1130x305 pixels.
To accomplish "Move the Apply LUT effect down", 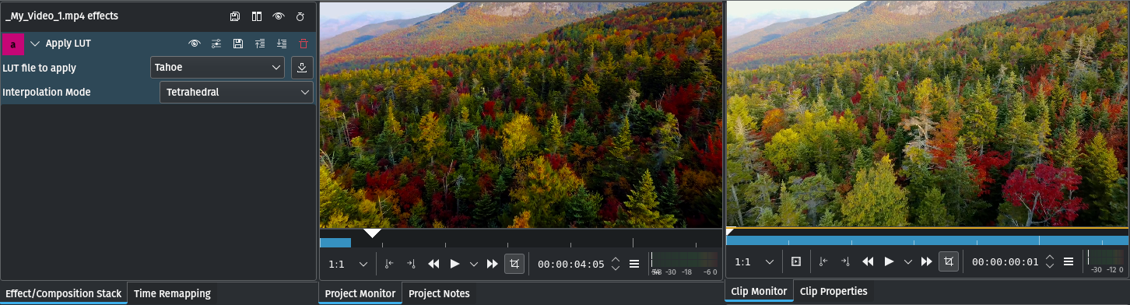I will (282, 44).
